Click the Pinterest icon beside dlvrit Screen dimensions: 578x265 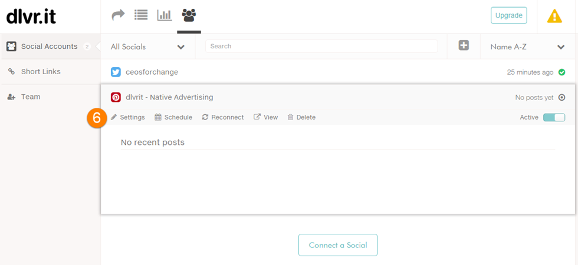click(x=116, y=97)
